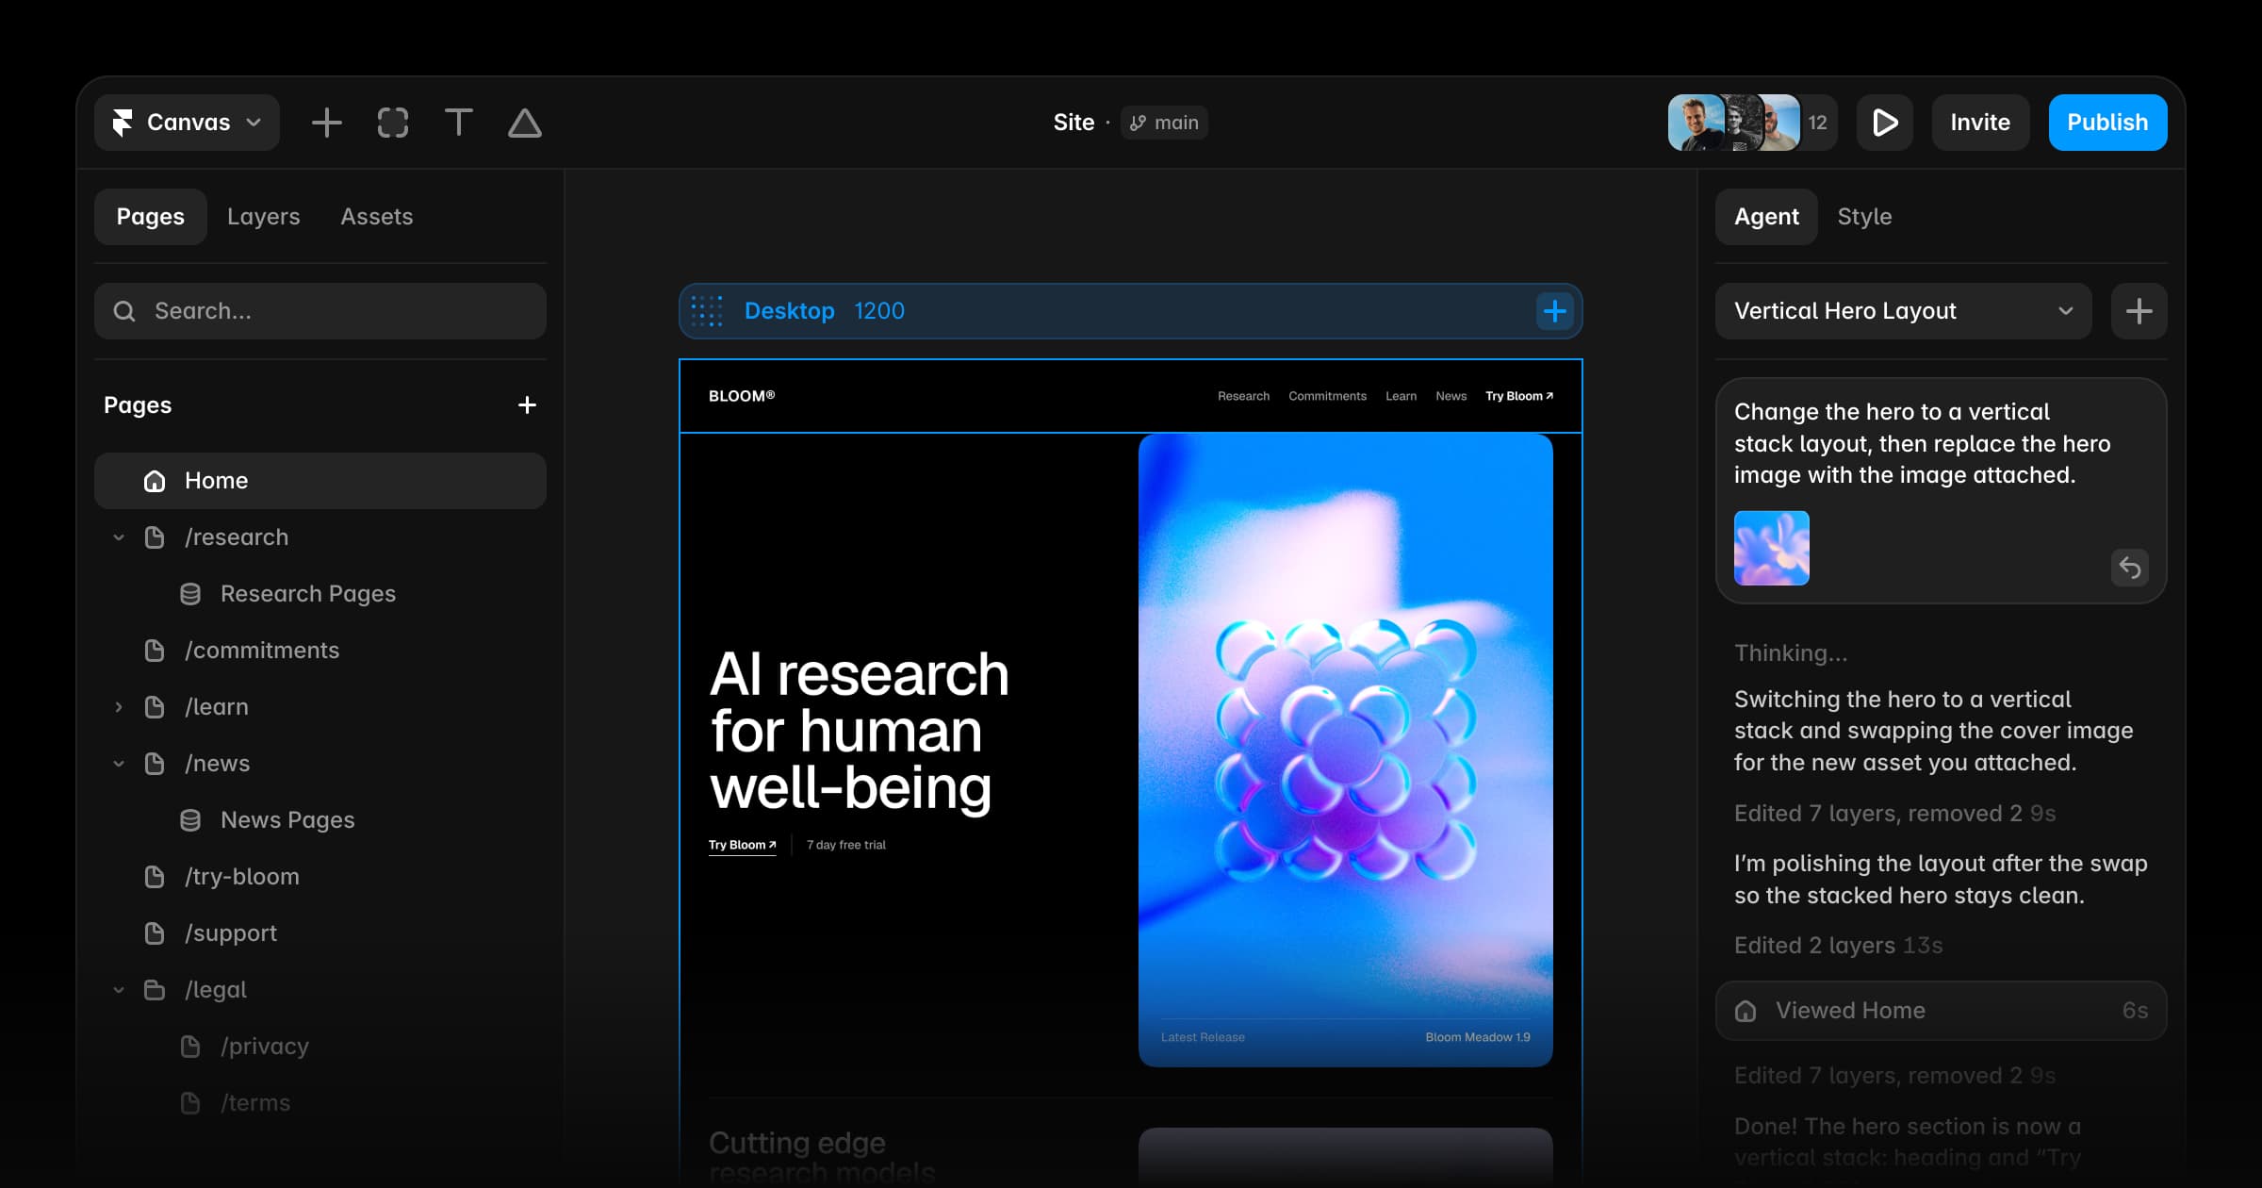Click the Preview play button
Viewport: 2262px width, 1188px height.
coord(1885,123)
